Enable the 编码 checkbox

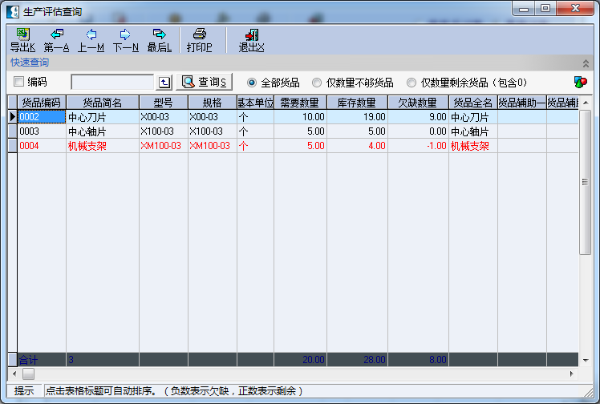pos(19,82)
